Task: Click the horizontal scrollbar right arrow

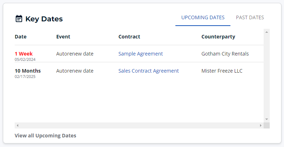Action: click(261, 125)
